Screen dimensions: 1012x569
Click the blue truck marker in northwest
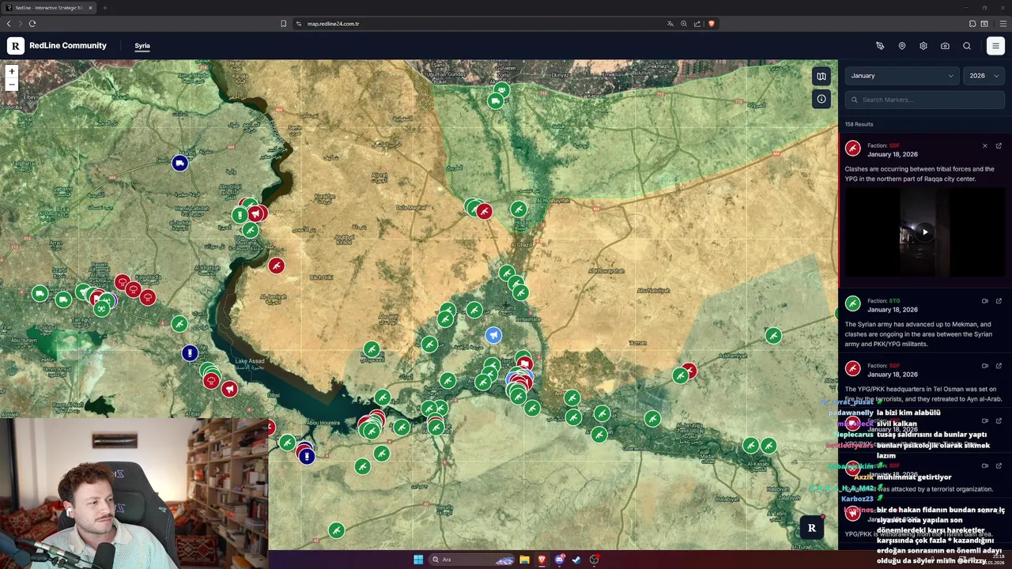pos(180,163)
